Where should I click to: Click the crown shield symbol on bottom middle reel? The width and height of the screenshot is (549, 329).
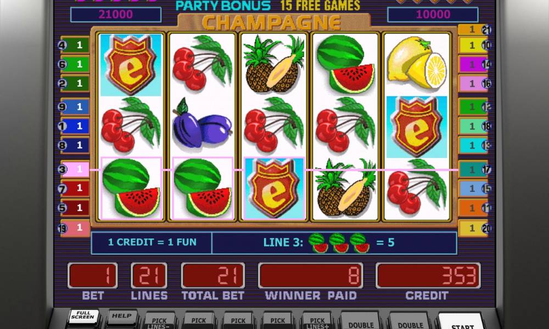tap(274, 189)
